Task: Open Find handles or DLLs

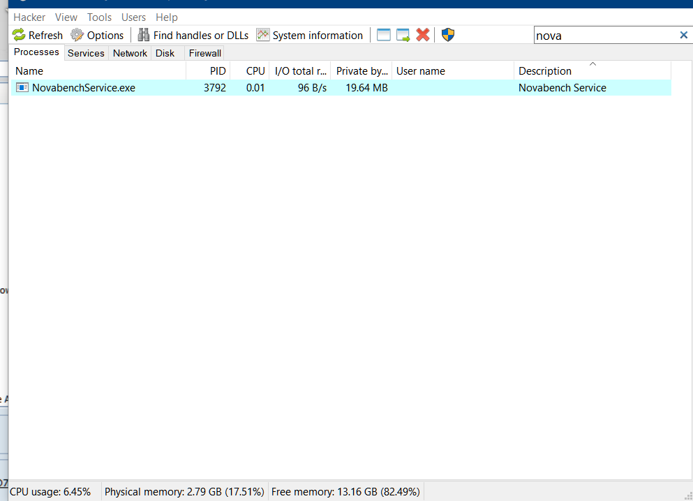Action: (193, 35)
